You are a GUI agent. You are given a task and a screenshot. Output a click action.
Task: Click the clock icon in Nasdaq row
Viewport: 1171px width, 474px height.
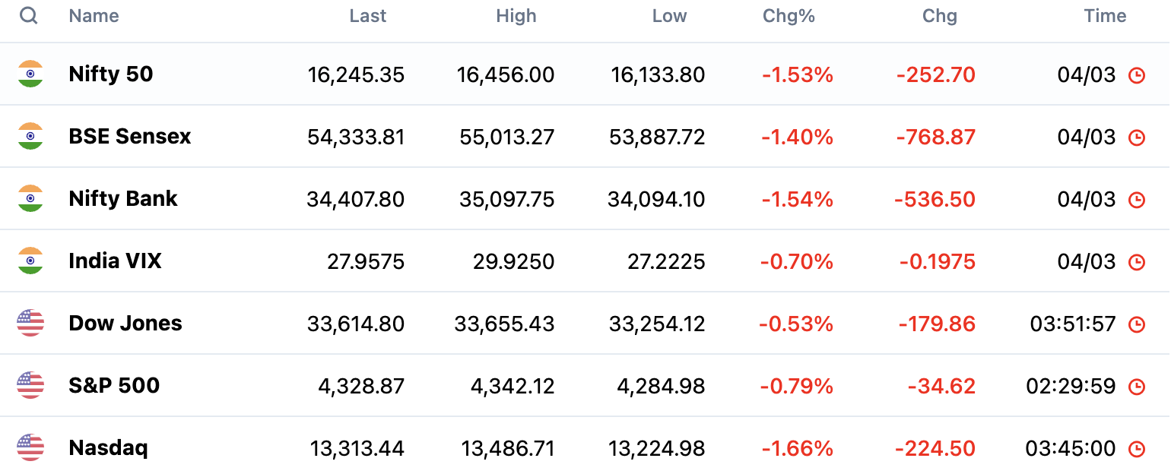pos(1136,449)
